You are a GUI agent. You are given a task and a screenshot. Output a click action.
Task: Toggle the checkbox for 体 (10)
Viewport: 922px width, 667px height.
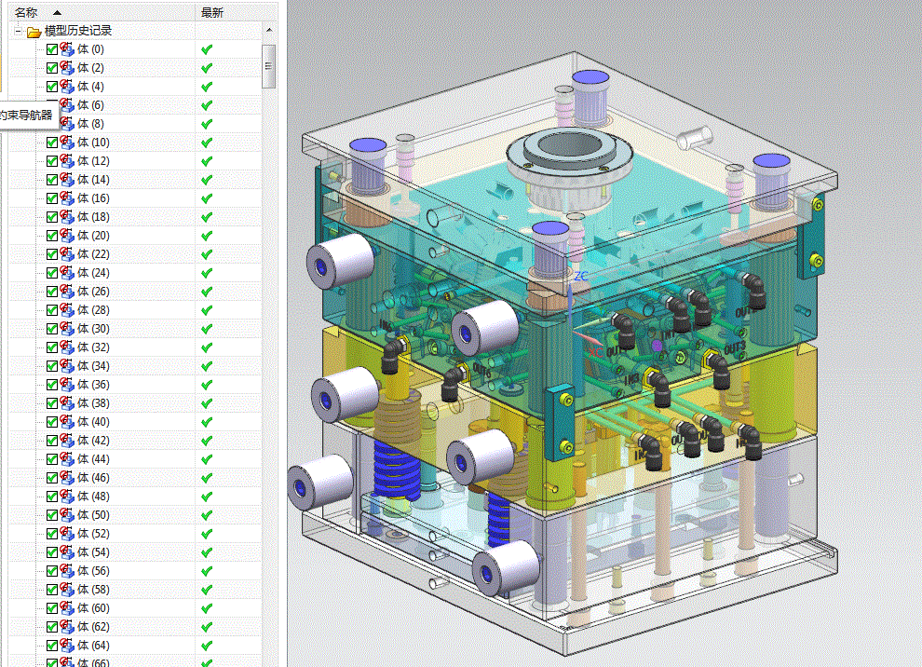tap(52, 143)
